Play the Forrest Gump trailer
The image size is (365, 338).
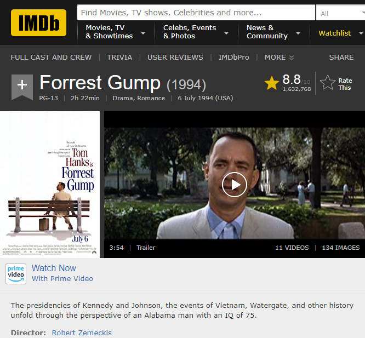[235, 185]
